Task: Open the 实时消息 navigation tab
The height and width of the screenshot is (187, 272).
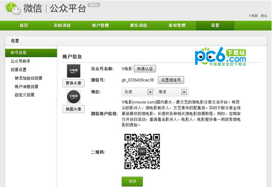Action: point(62,25)
